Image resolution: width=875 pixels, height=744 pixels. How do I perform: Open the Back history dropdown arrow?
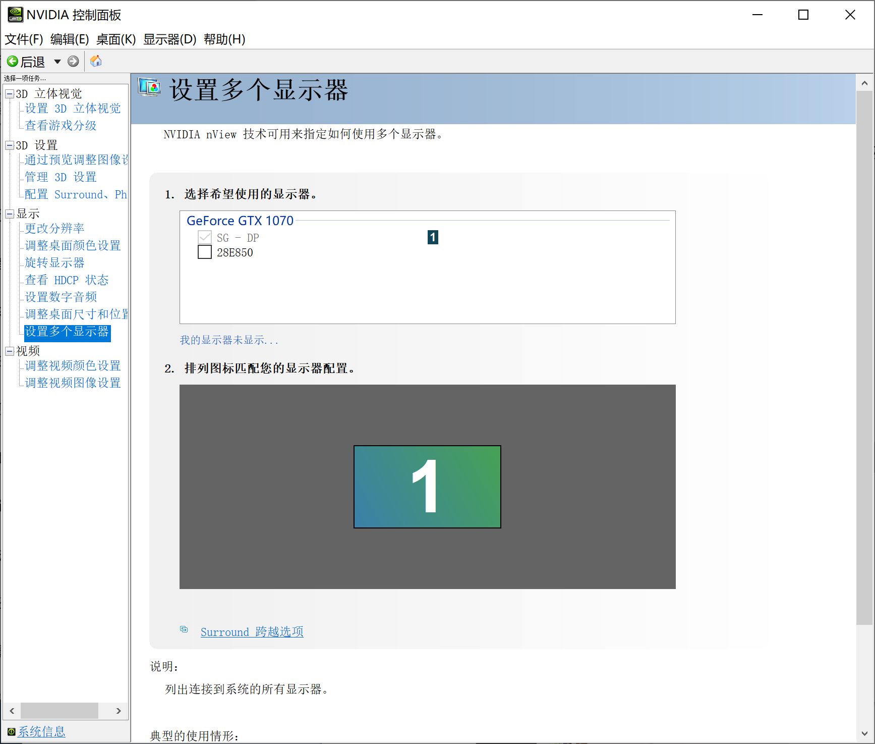click(57, 62)
